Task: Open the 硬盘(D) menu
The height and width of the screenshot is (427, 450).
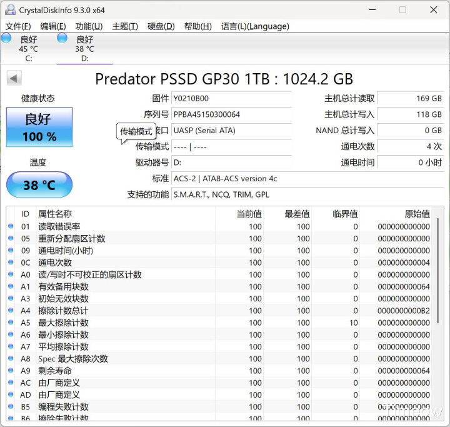Action: coord(161,26)
